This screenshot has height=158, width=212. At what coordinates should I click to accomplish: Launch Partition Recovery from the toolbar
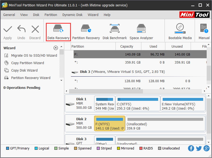click(86, 32)
